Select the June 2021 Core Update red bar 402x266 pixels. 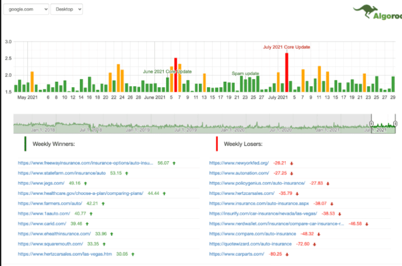tap(175, 75)
